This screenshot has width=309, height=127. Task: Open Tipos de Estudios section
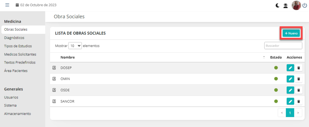pos(18,46)
